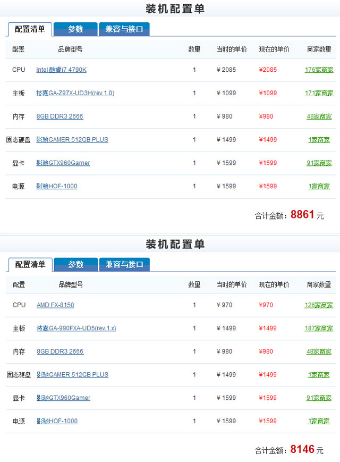This screenshot has width=340, height=462.
Task: Select the red ¥1099 current price
Action: [268, 93]
